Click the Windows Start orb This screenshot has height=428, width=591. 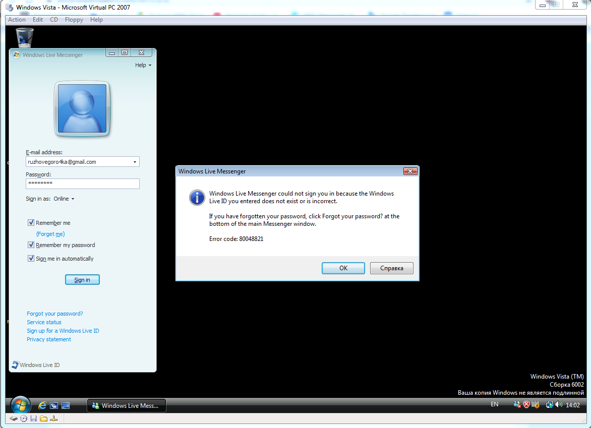point(20,405)
